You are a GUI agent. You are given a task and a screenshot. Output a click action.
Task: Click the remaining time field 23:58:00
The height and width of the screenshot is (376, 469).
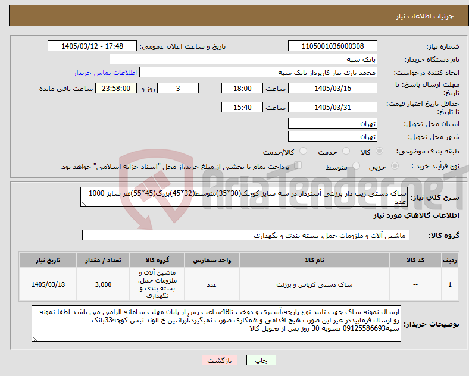[116, 88]
